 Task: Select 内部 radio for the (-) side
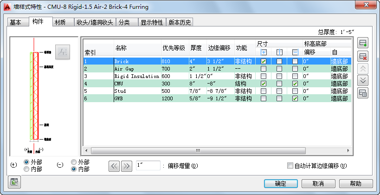coord(74,169)
